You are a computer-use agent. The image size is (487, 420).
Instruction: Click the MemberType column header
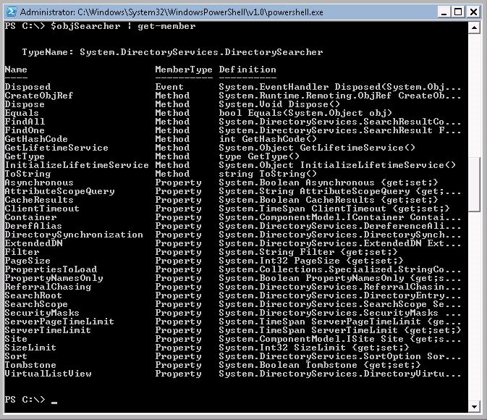pyautogui.click(x=184, y=70)
